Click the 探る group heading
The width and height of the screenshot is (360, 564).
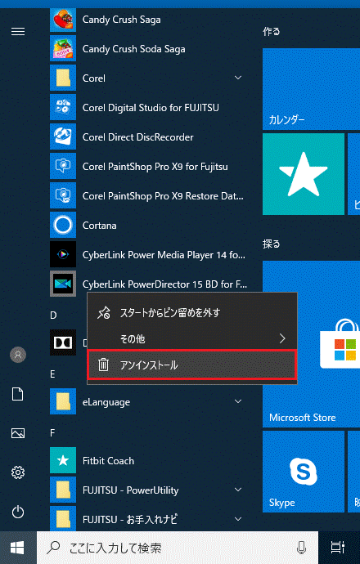(272, 244)
